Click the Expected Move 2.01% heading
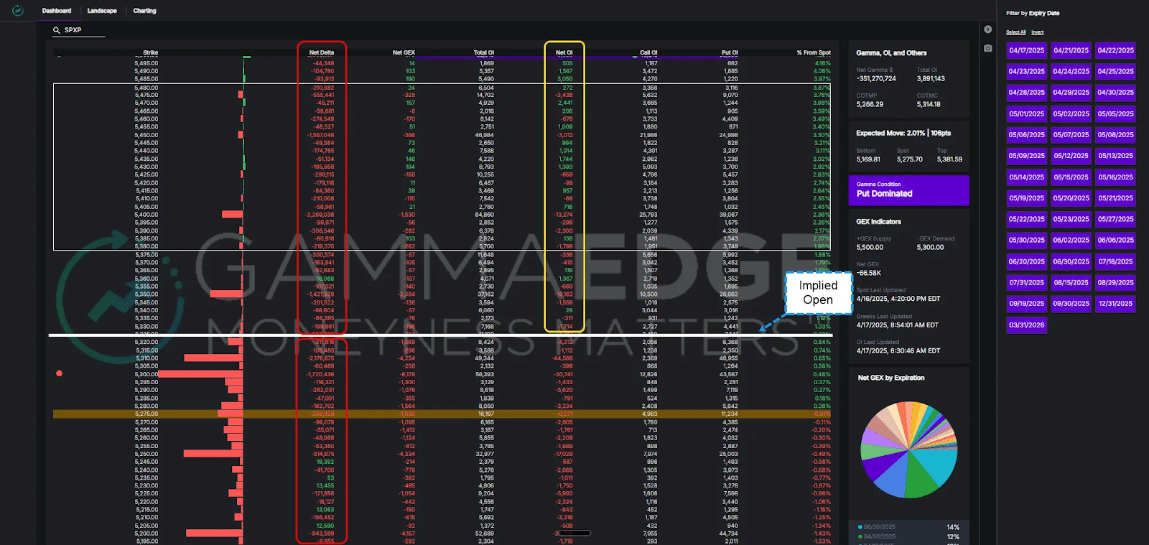The width and height of the screenshot is (1149, 545). point(903,134)
